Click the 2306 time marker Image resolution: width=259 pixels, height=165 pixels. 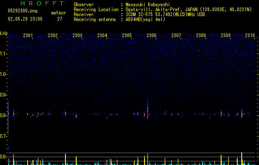coord(152,35)
